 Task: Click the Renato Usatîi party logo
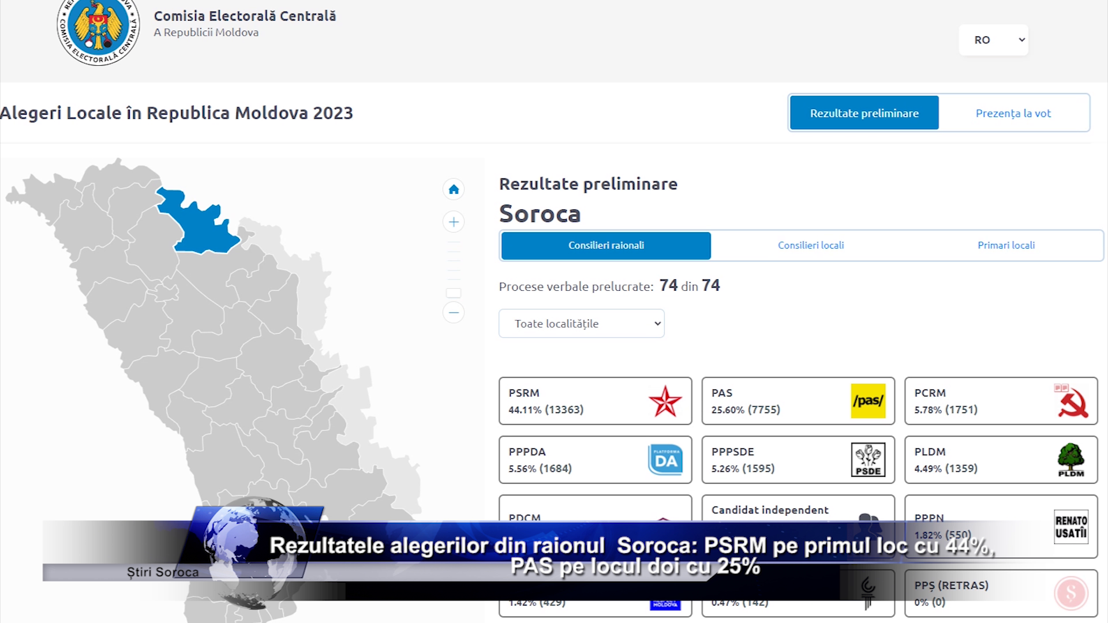(x=1071, y=526)
